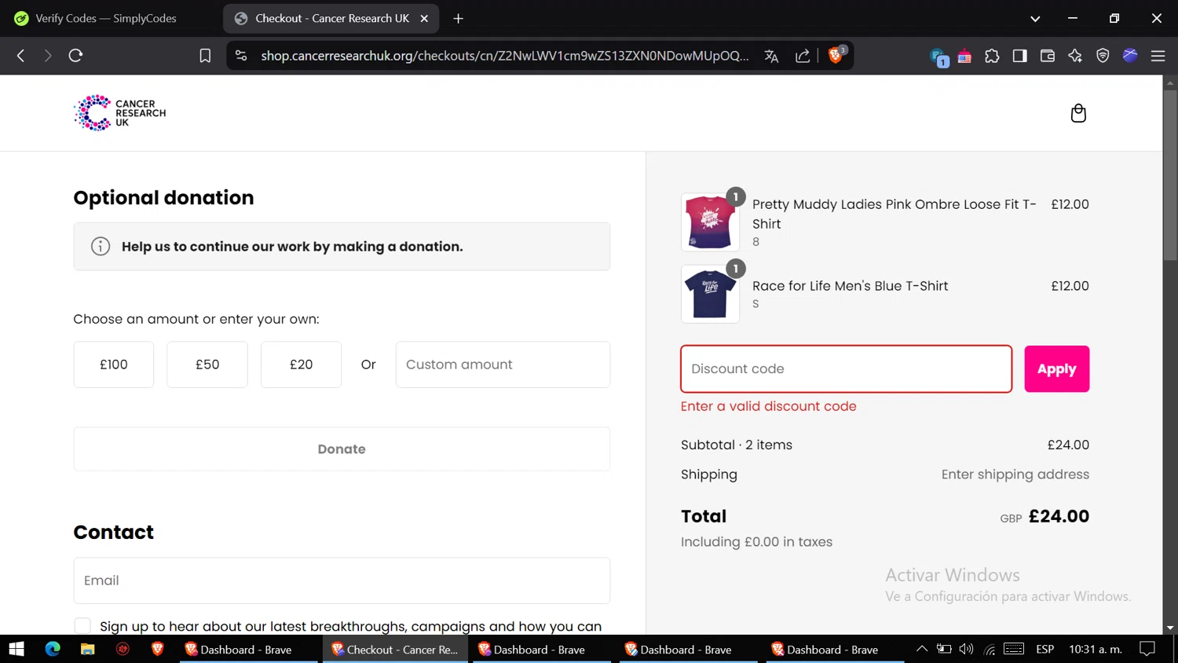Go back using browser back arrow

pyautogui.click(x=21, y=56)
